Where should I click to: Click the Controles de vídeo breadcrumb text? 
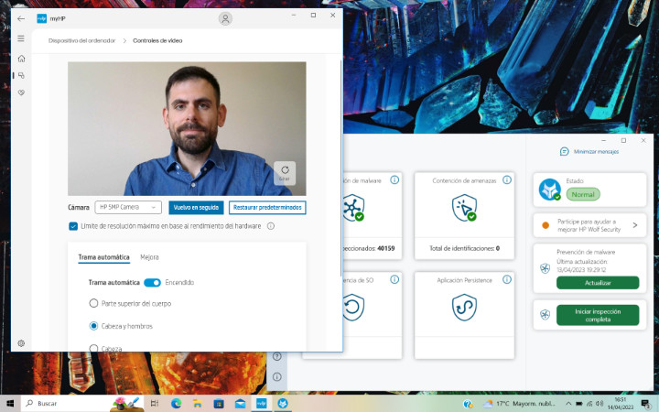[157, 41]
